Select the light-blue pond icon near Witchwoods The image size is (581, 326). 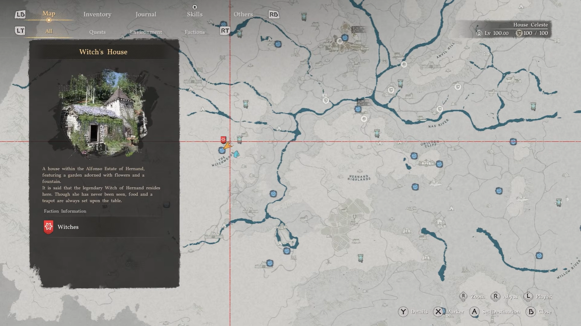coord(236,154)
